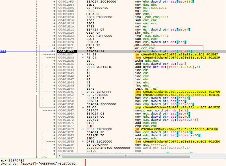The image size is (226, 166).
Task: Click the jump arrow beside bytes E9 57010000
Action: (x=83, y=95)
